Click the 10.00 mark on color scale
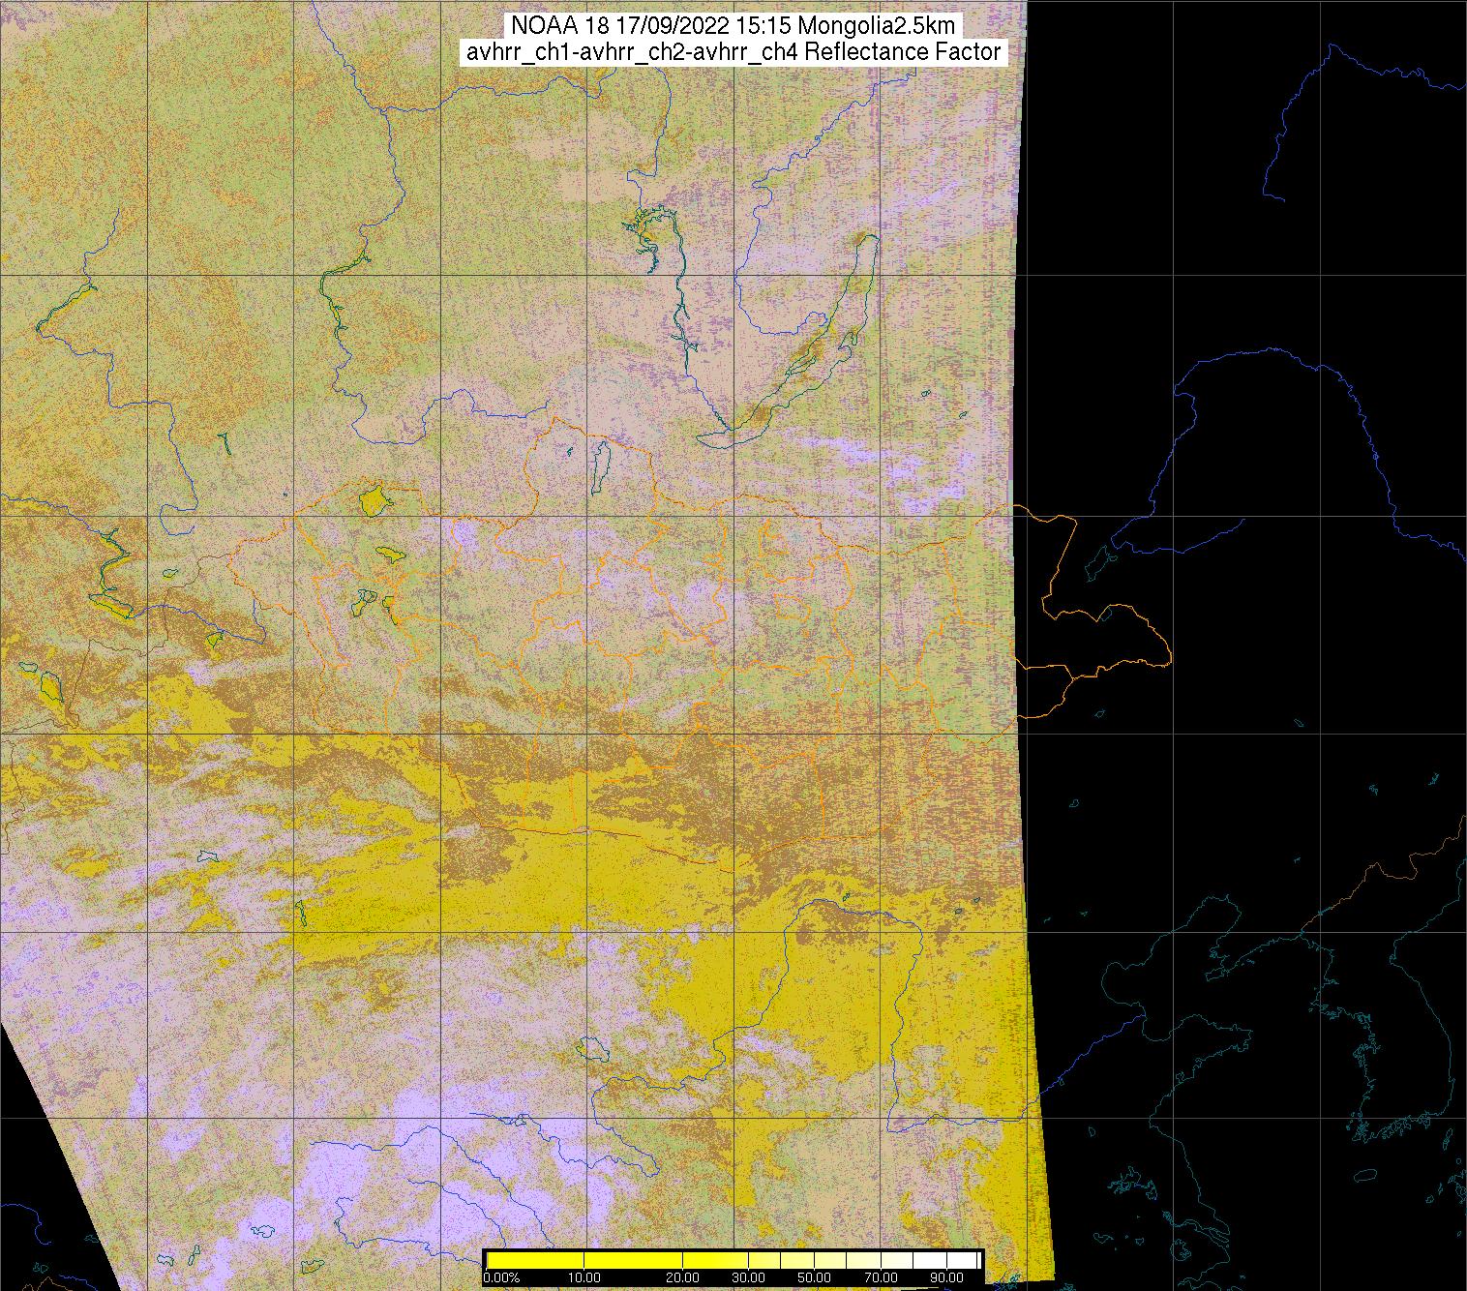 584,1277
